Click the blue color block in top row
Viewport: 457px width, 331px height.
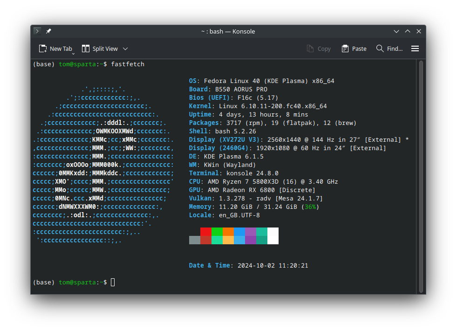tap(239, 232)
